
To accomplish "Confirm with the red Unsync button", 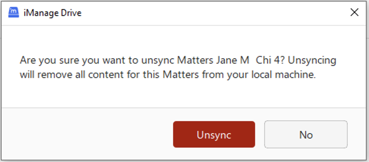I will 214,134.
